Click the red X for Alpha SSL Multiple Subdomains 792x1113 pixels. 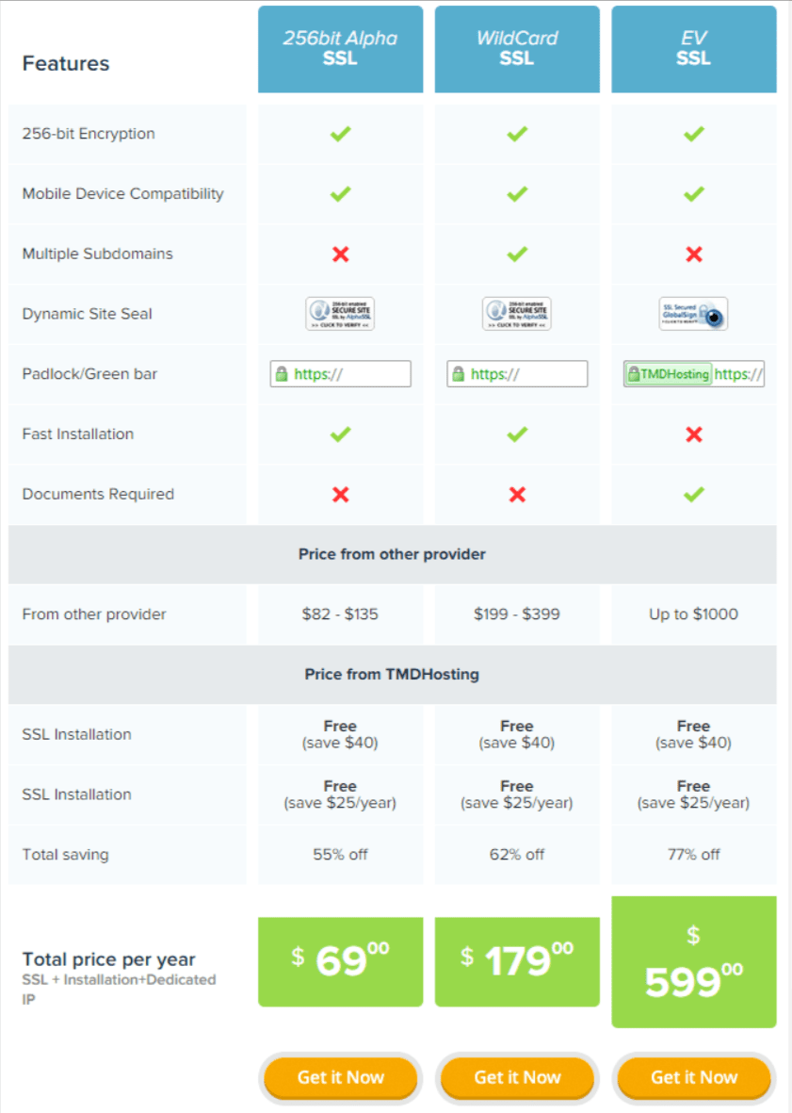coord(340,254)
